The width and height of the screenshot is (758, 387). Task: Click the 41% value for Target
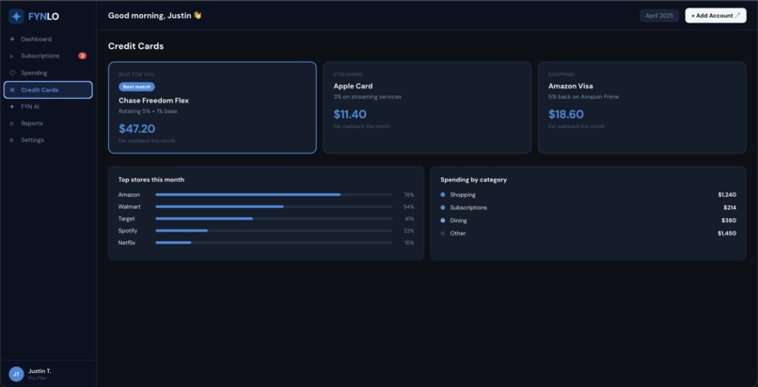(409, 218)
